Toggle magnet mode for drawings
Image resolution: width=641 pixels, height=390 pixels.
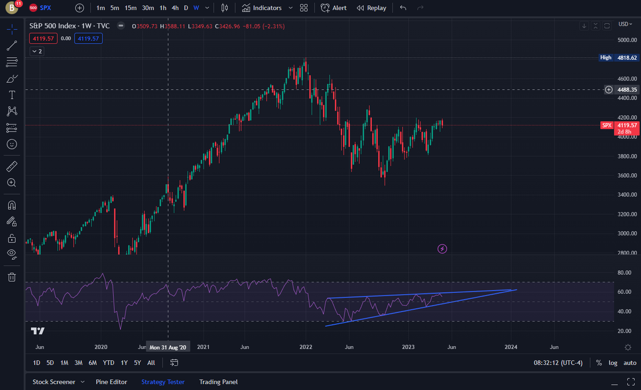coord(12,205)
